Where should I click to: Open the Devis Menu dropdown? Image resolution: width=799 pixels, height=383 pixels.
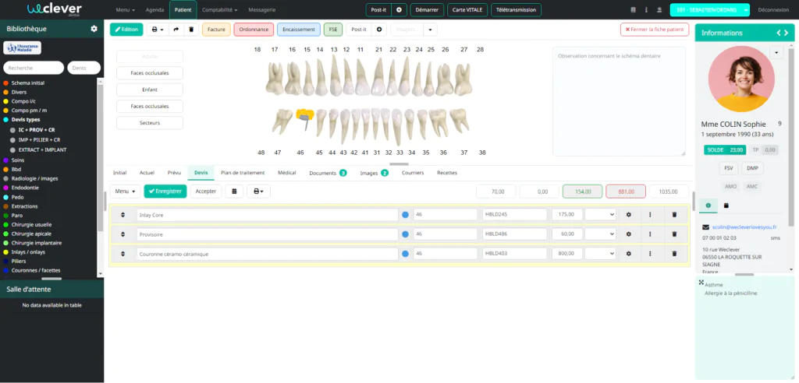[125, 191]
